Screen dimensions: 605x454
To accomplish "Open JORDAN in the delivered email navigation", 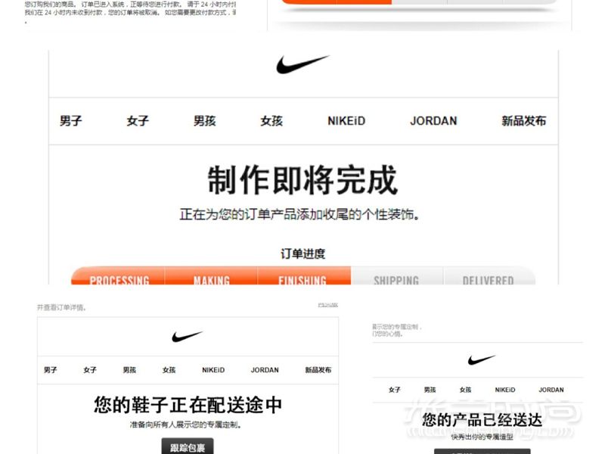I will (551, 390).
